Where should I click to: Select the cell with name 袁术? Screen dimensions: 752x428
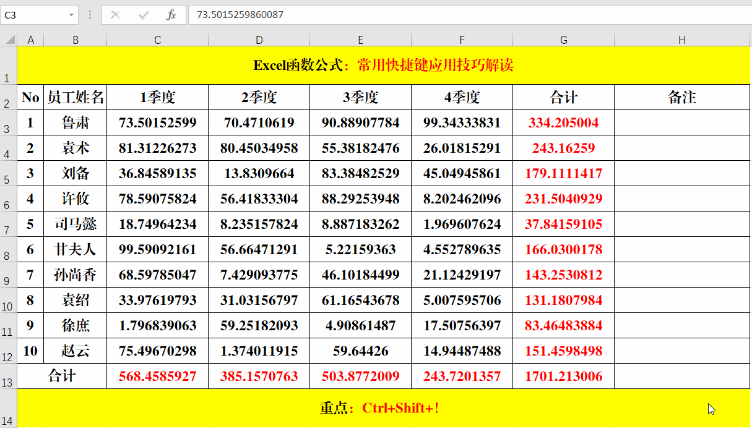coord(76,148)
